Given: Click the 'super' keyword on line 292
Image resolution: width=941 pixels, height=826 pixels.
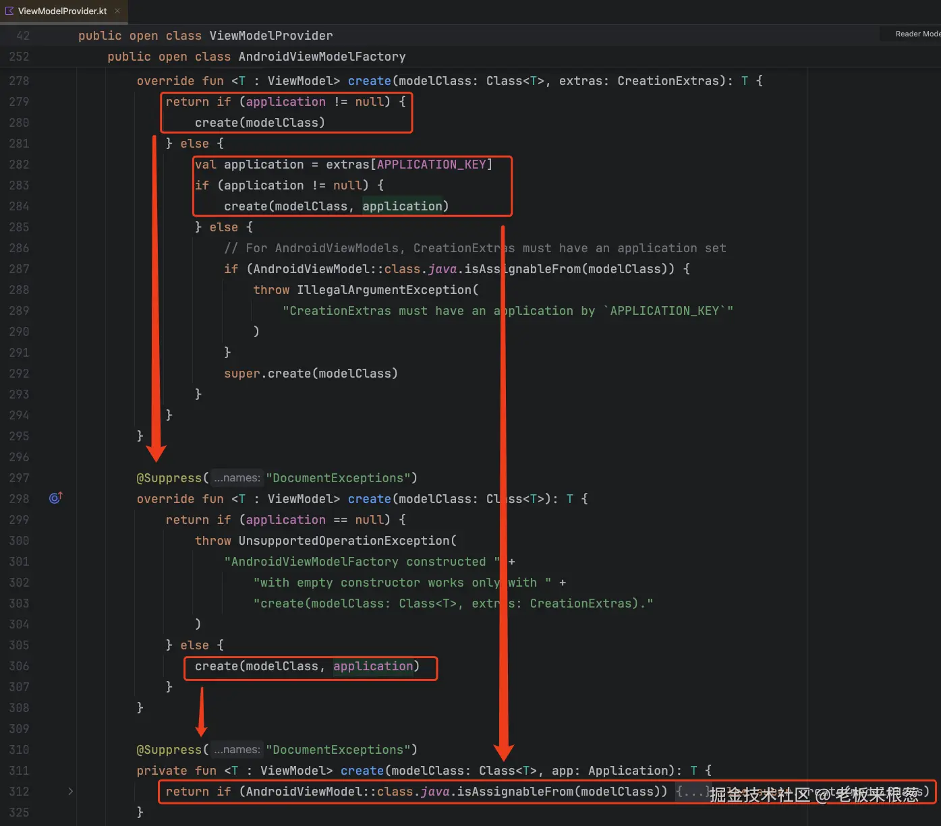Looking at the screenshot, I should (x=242, y=374).
